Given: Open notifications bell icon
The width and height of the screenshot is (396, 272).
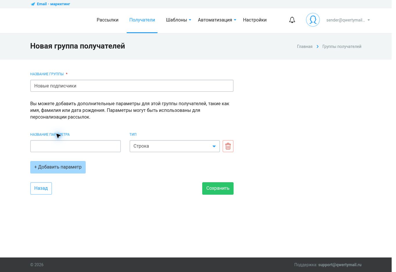Looking at the screenshot, I should click(292, 20).
